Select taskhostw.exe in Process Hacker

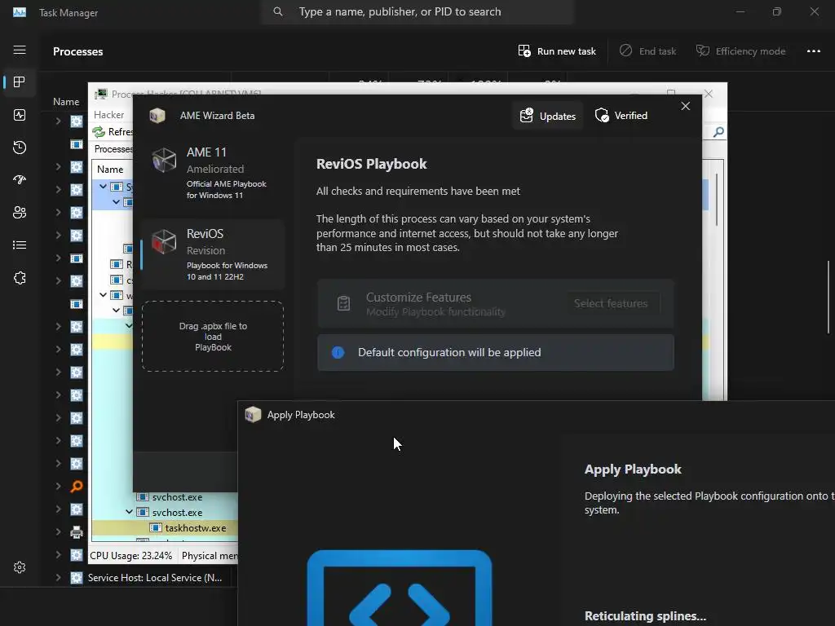coord(196,528)
